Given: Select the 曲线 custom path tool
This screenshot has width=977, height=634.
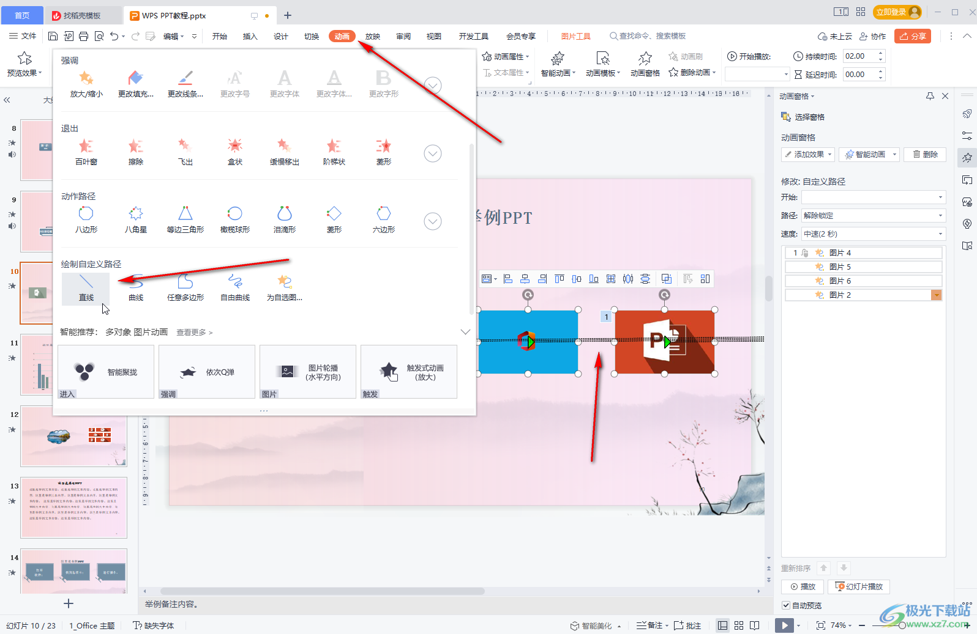Looking at the screenshot, I should coord(136,289).
